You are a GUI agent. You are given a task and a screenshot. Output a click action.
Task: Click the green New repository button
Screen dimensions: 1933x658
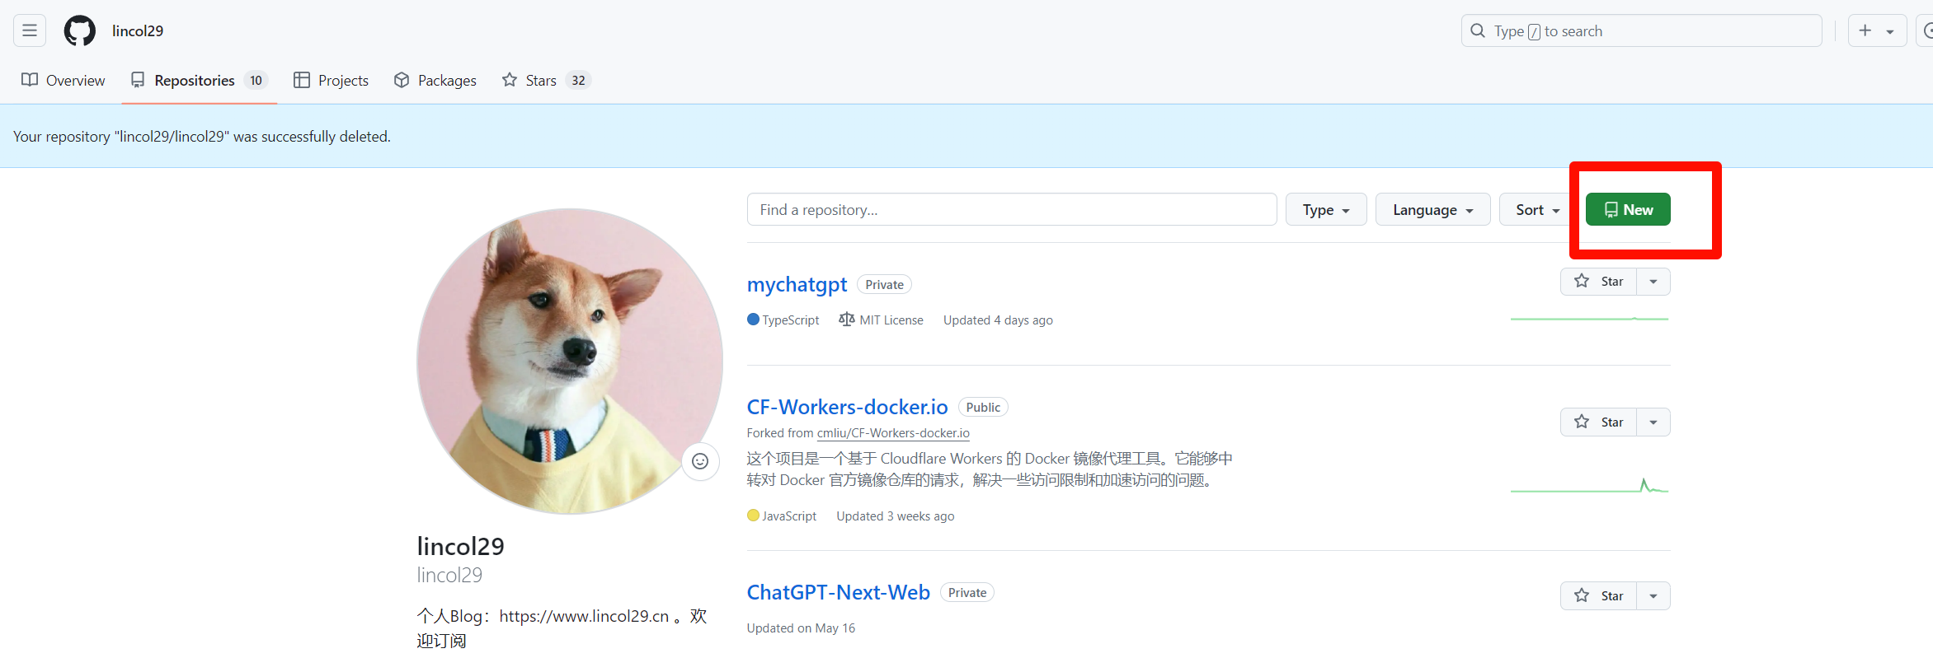point(1627,210)
